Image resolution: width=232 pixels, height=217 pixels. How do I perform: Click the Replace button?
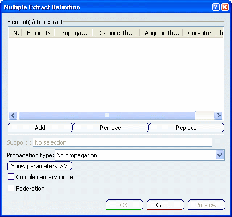(x=187, y=128)
